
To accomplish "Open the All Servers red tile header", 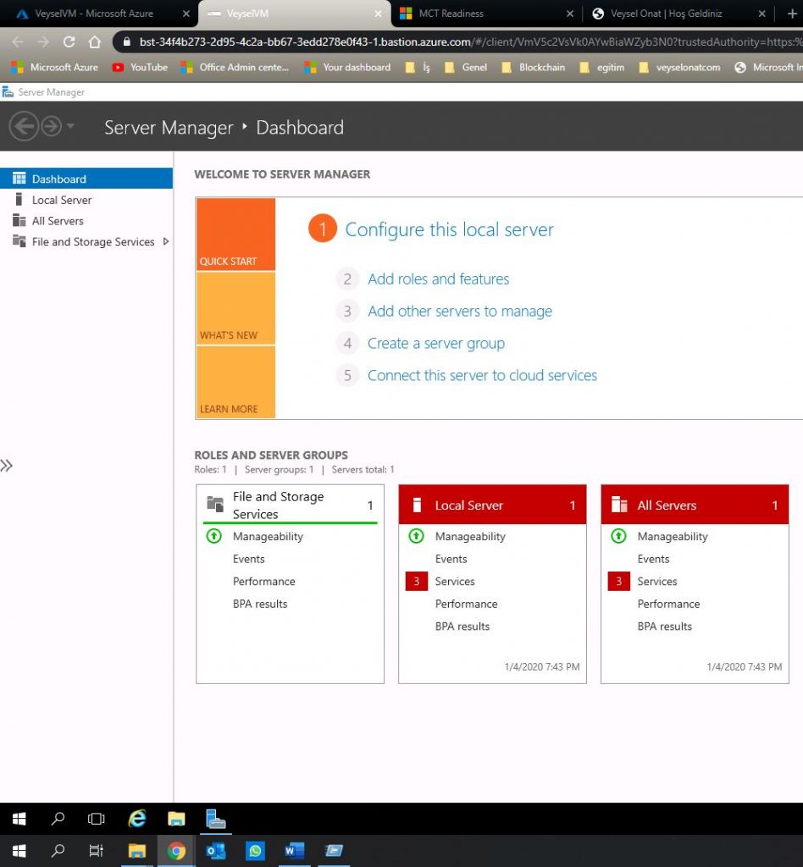I will point(695,505).
